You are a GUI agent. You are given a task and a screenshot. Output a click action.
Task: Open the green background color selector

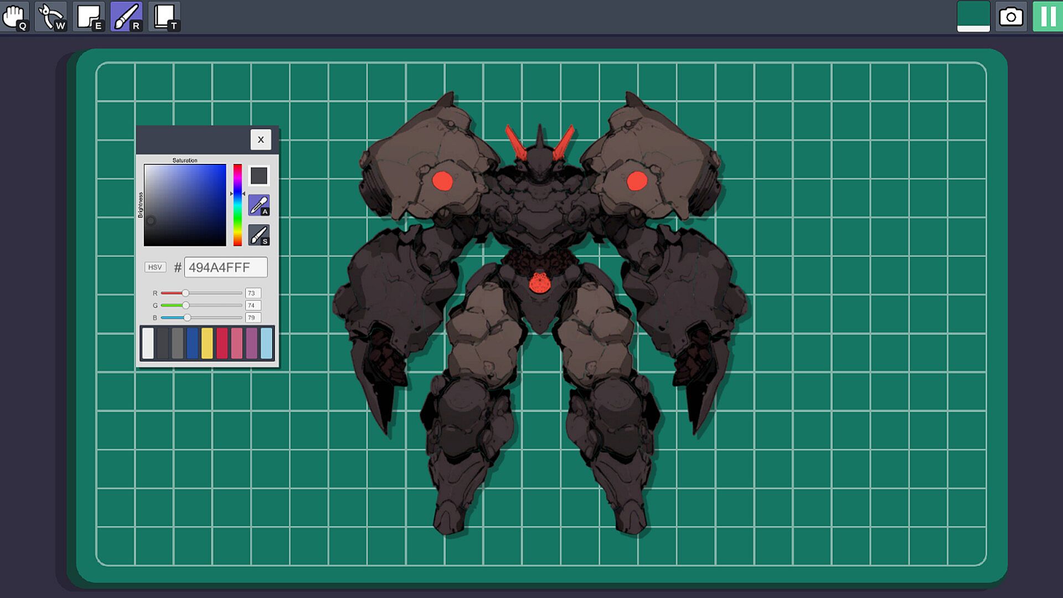coord(973,17)
